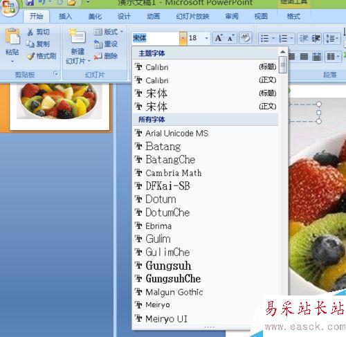Activate the 格式刷 format painter
This screenshot has height=337, width=346.
pos(41,56)
